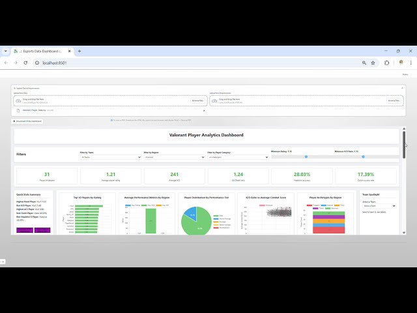Click the dashboard scroll-down arrow
Screen dimensions: 417x313
coord(404,233)
